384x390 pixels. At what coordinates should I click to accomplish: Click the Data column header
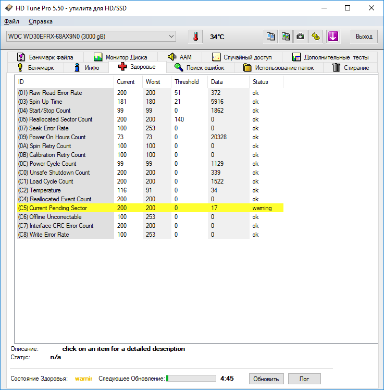tap(228, 82)
